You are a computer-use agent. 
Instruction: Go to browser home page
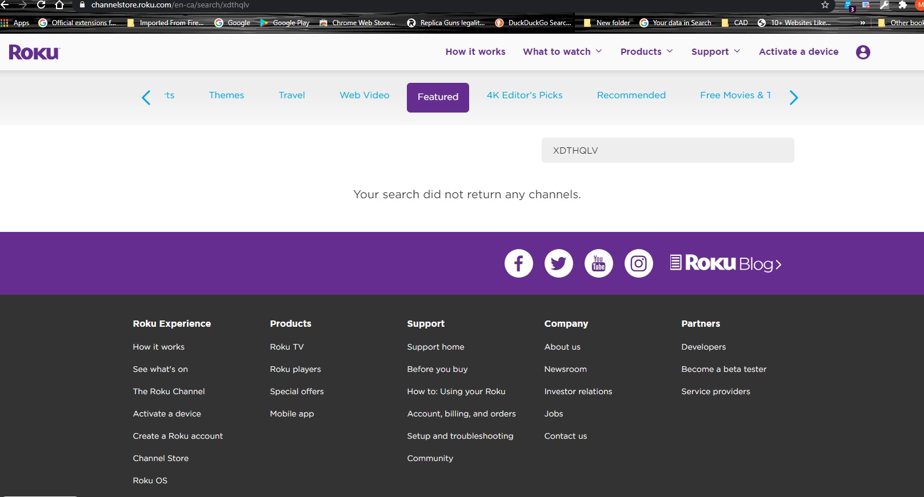[59, 5]
